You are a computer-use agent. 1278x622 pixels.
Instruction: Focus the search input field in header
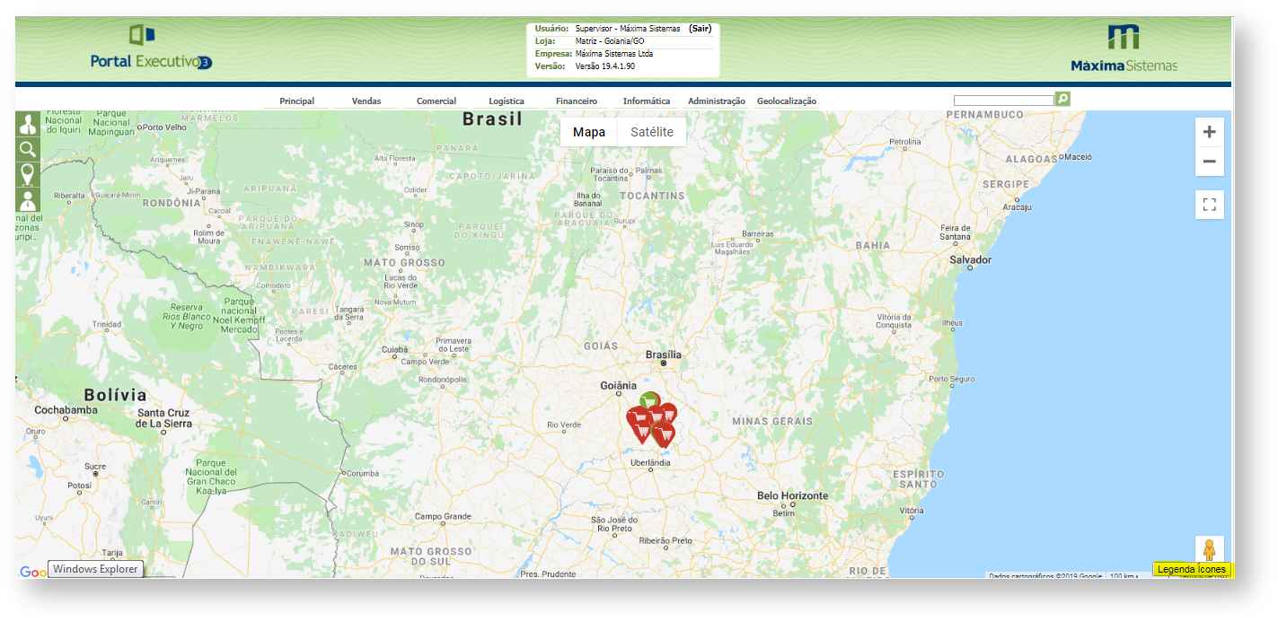point(1004,101)
